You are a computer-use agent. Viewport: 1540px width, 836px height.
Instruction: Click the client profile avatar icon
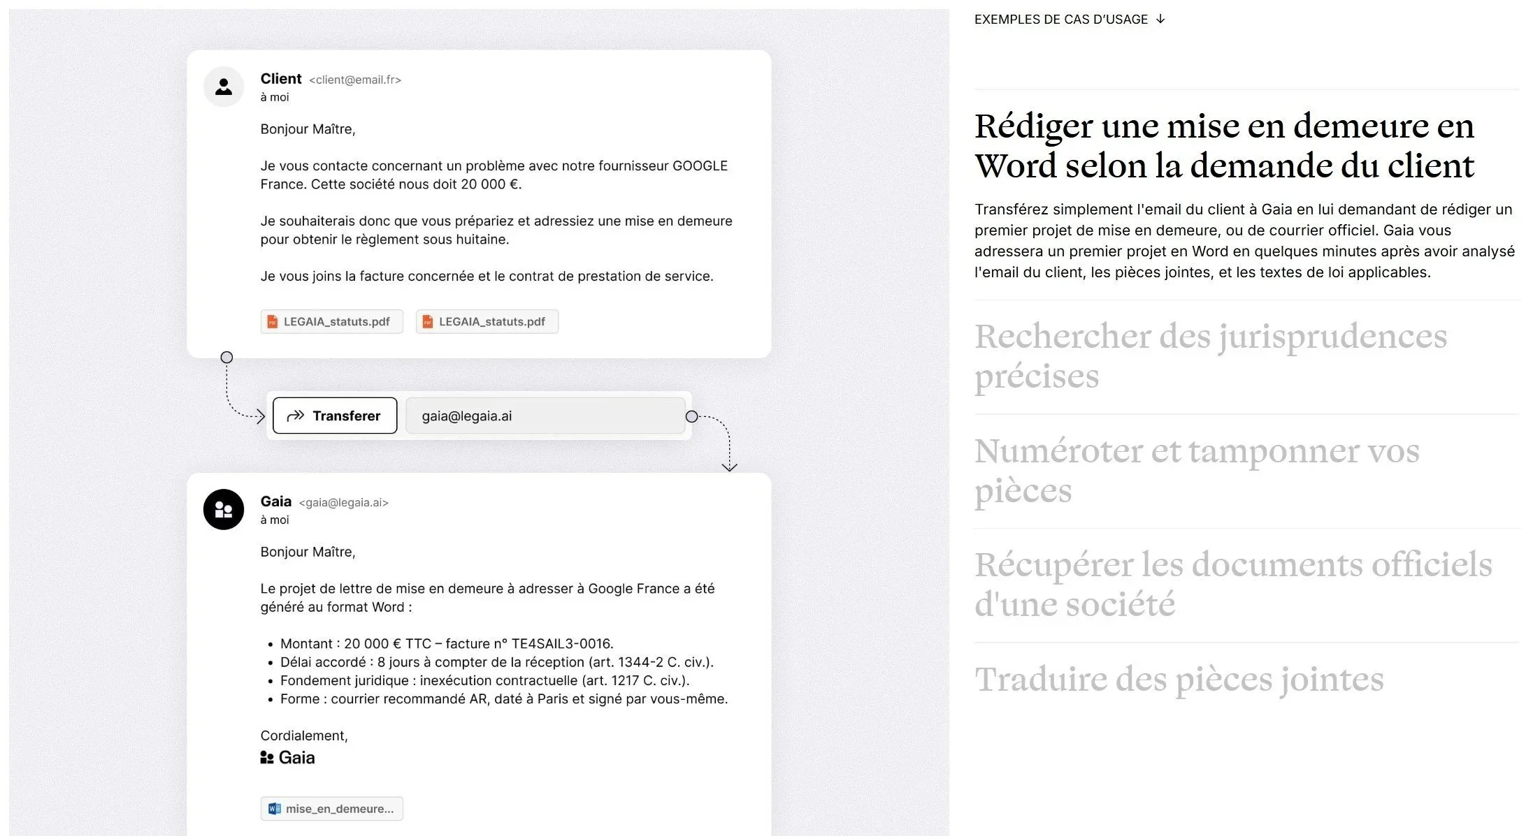coord(224,87)
